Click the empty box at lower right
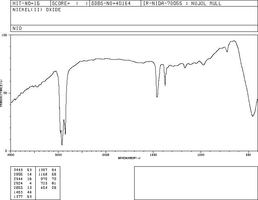 [196, 183]
